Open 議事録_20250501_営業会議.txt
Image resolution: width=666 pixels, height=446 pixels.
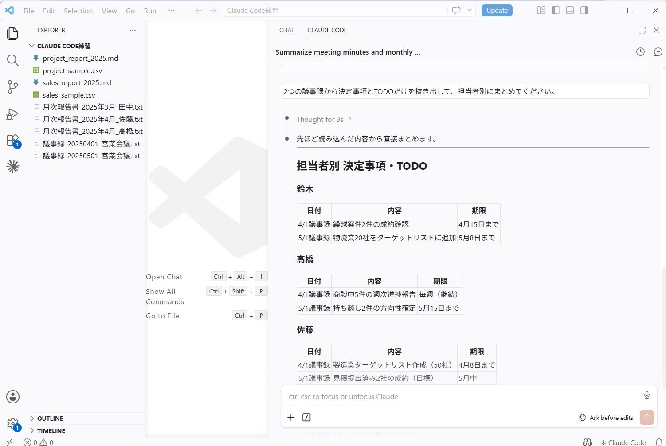click(91, 156)
